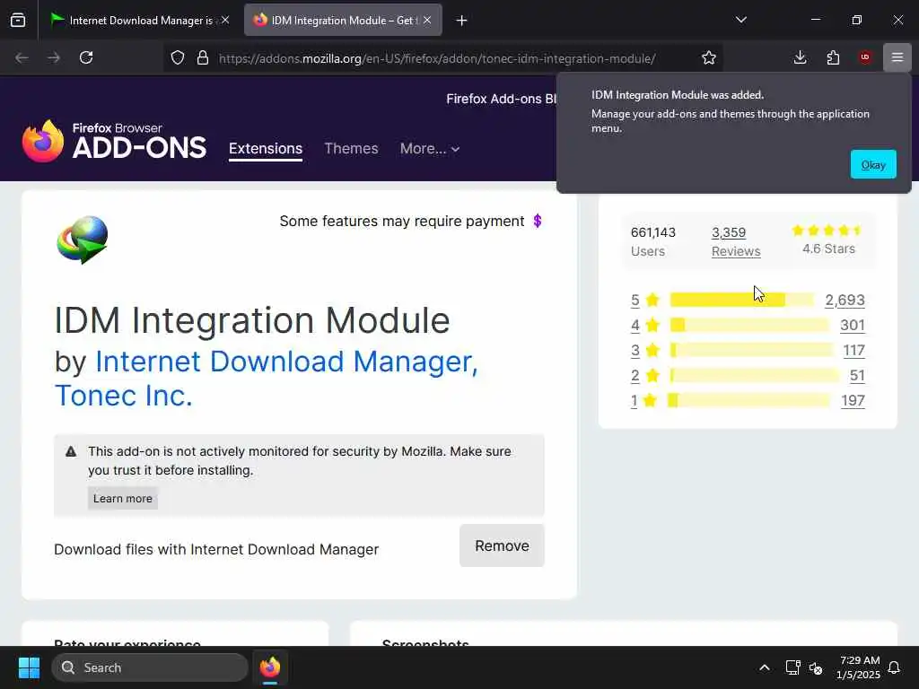The height and width of the screenshot is (689, 919).
Task: Open the network status tray icon
Action: pyautogui.click(x=792, y=667)
